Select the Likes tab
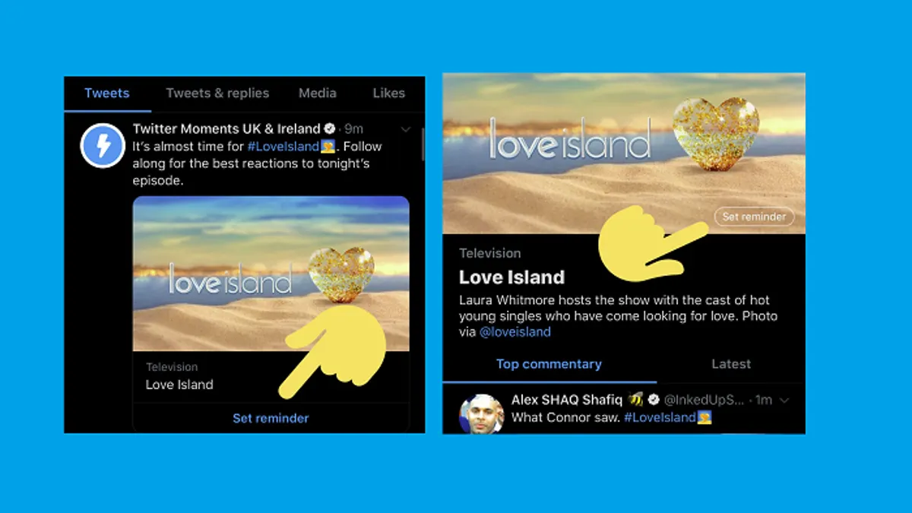912x513 pixels. click(388, 93)
